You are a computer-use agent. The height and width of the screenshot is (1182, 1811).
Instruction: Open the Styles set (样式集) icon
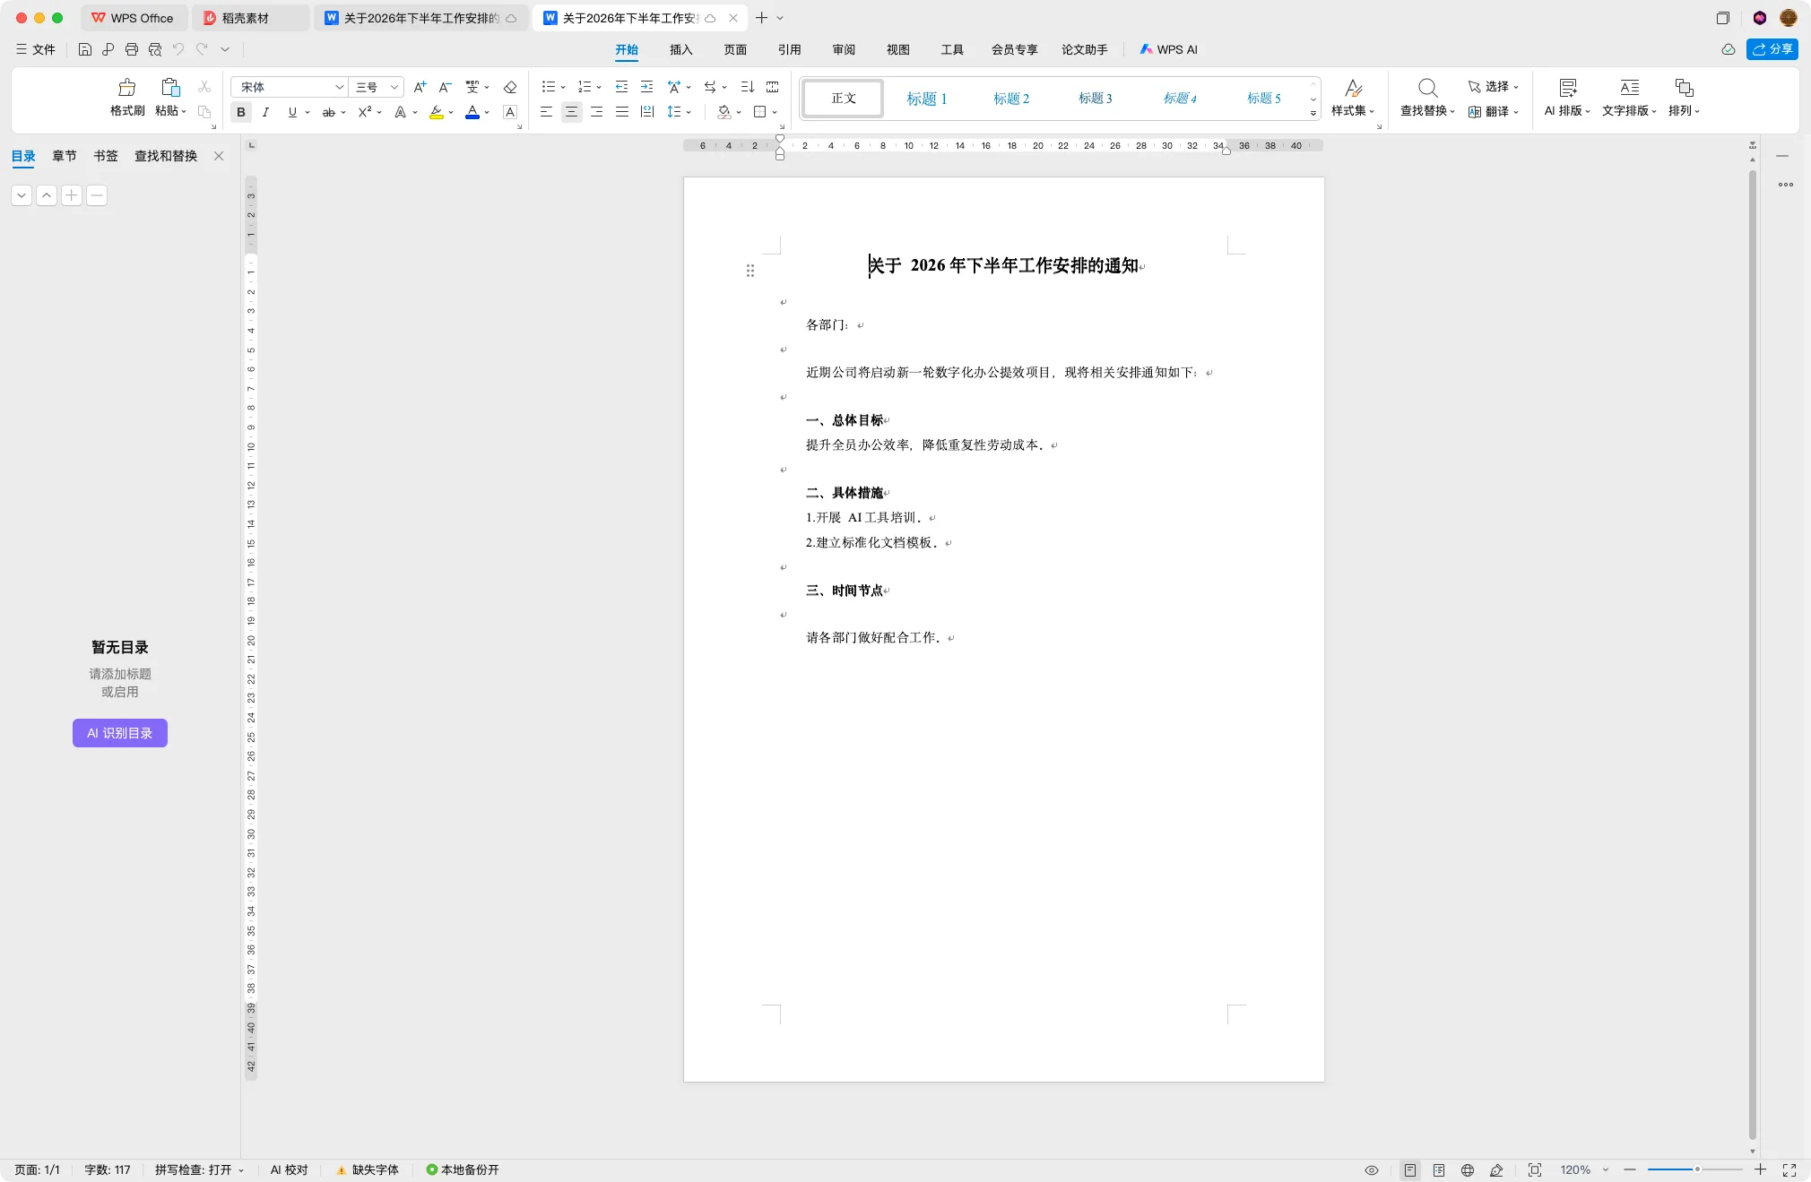tap(1354, 87)
